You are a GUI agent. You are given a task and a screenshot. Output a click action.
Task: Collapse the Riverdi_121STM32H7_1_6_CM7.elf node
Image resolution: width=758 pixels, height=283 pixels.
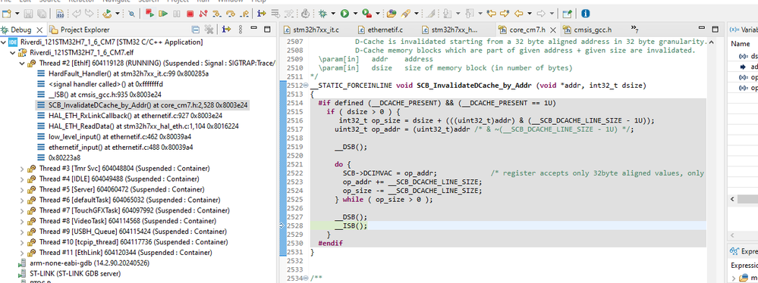click(x=13, y=52)
